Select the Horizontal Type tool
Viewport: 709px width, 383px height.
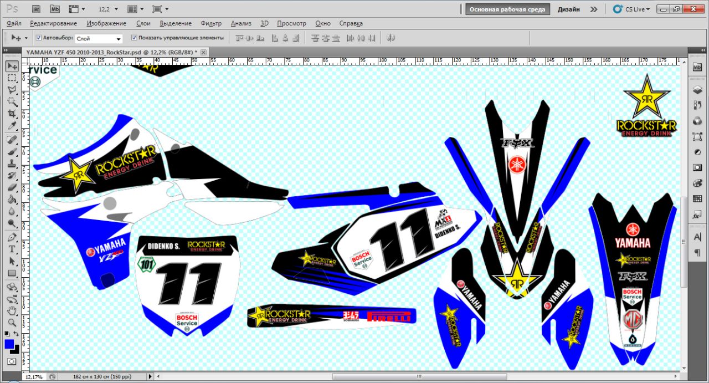click(12, 249)
